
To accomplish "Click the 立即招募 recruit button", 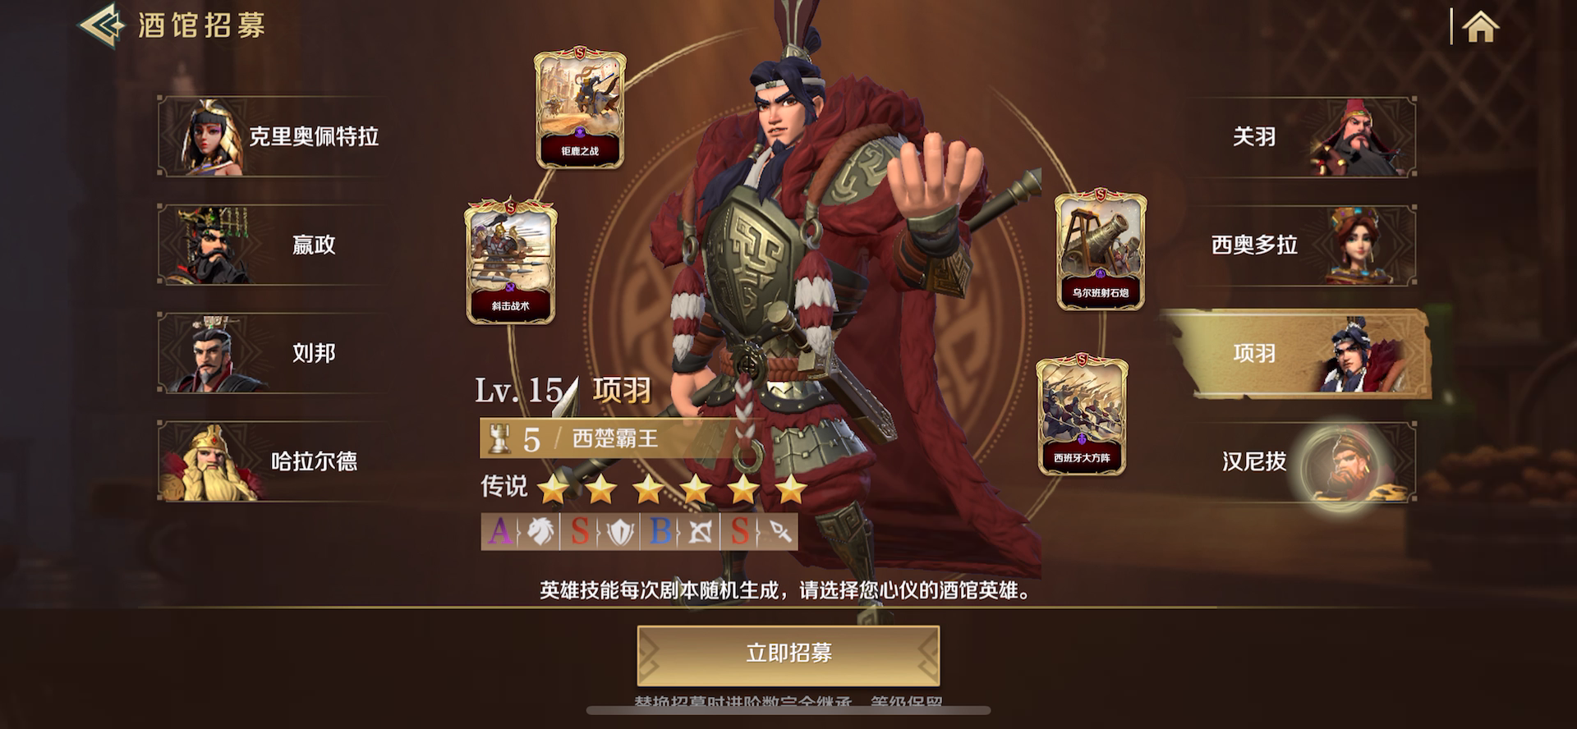I will pyautogui.click(x=788, y=654).
